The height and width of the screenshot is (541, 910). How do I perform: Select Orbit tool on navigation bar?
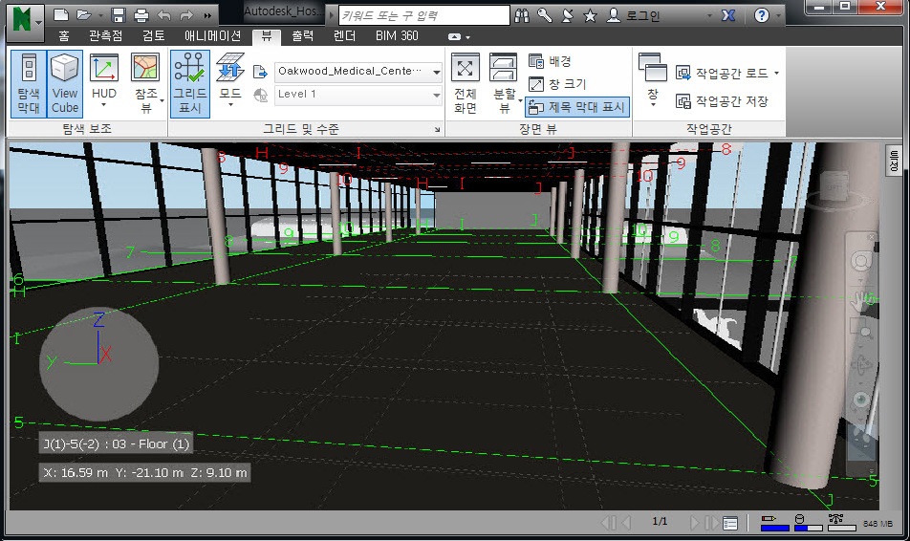pos(861,366)
